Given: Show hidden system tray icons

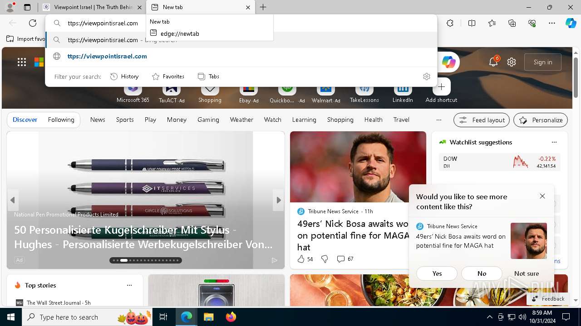Looking at the screenshot, I should click(x=489, y=317).
